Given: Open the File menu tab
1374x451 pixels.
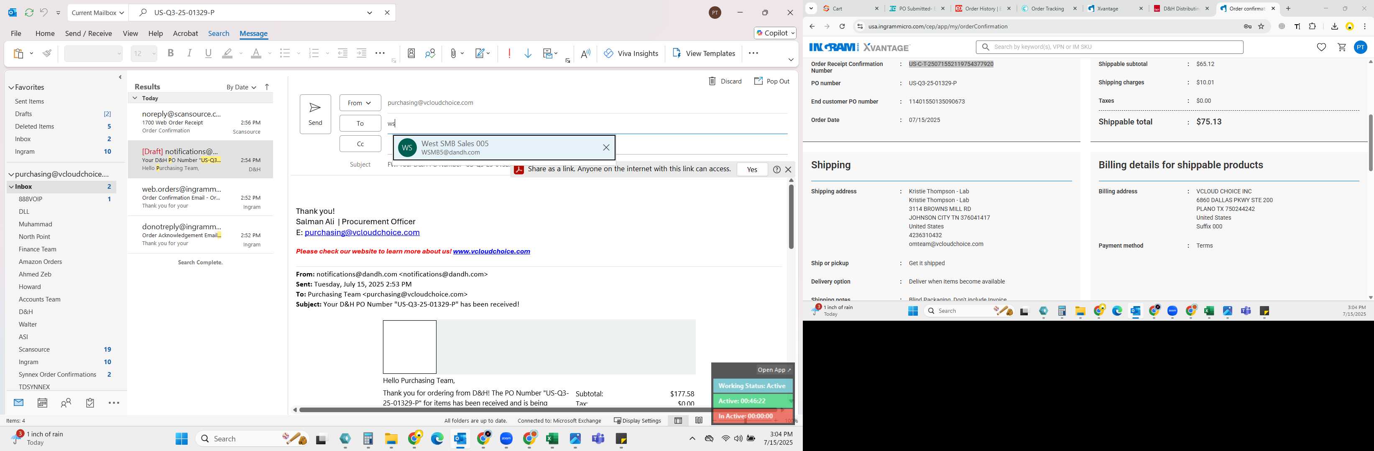Looking at the screenshot, I should (x=16, y=33).
